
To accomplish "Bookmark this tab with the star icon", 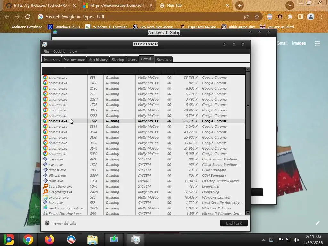I will point(257,17).
